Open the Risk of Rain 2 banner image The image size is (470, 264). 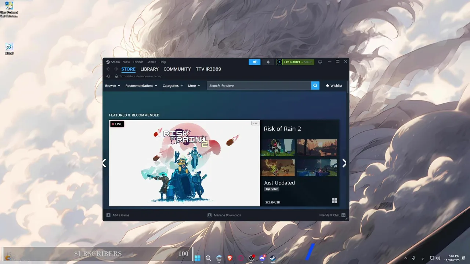(x=184, y=163)
